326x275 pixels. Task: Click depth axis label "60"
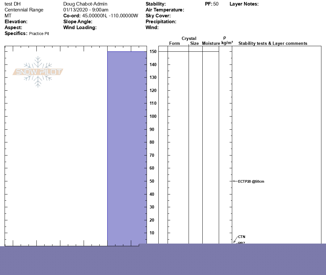pos(152,168)
